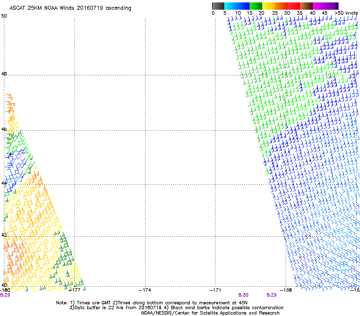
Task: Click the longitude label '-174'
Action: tap(145, 290)
